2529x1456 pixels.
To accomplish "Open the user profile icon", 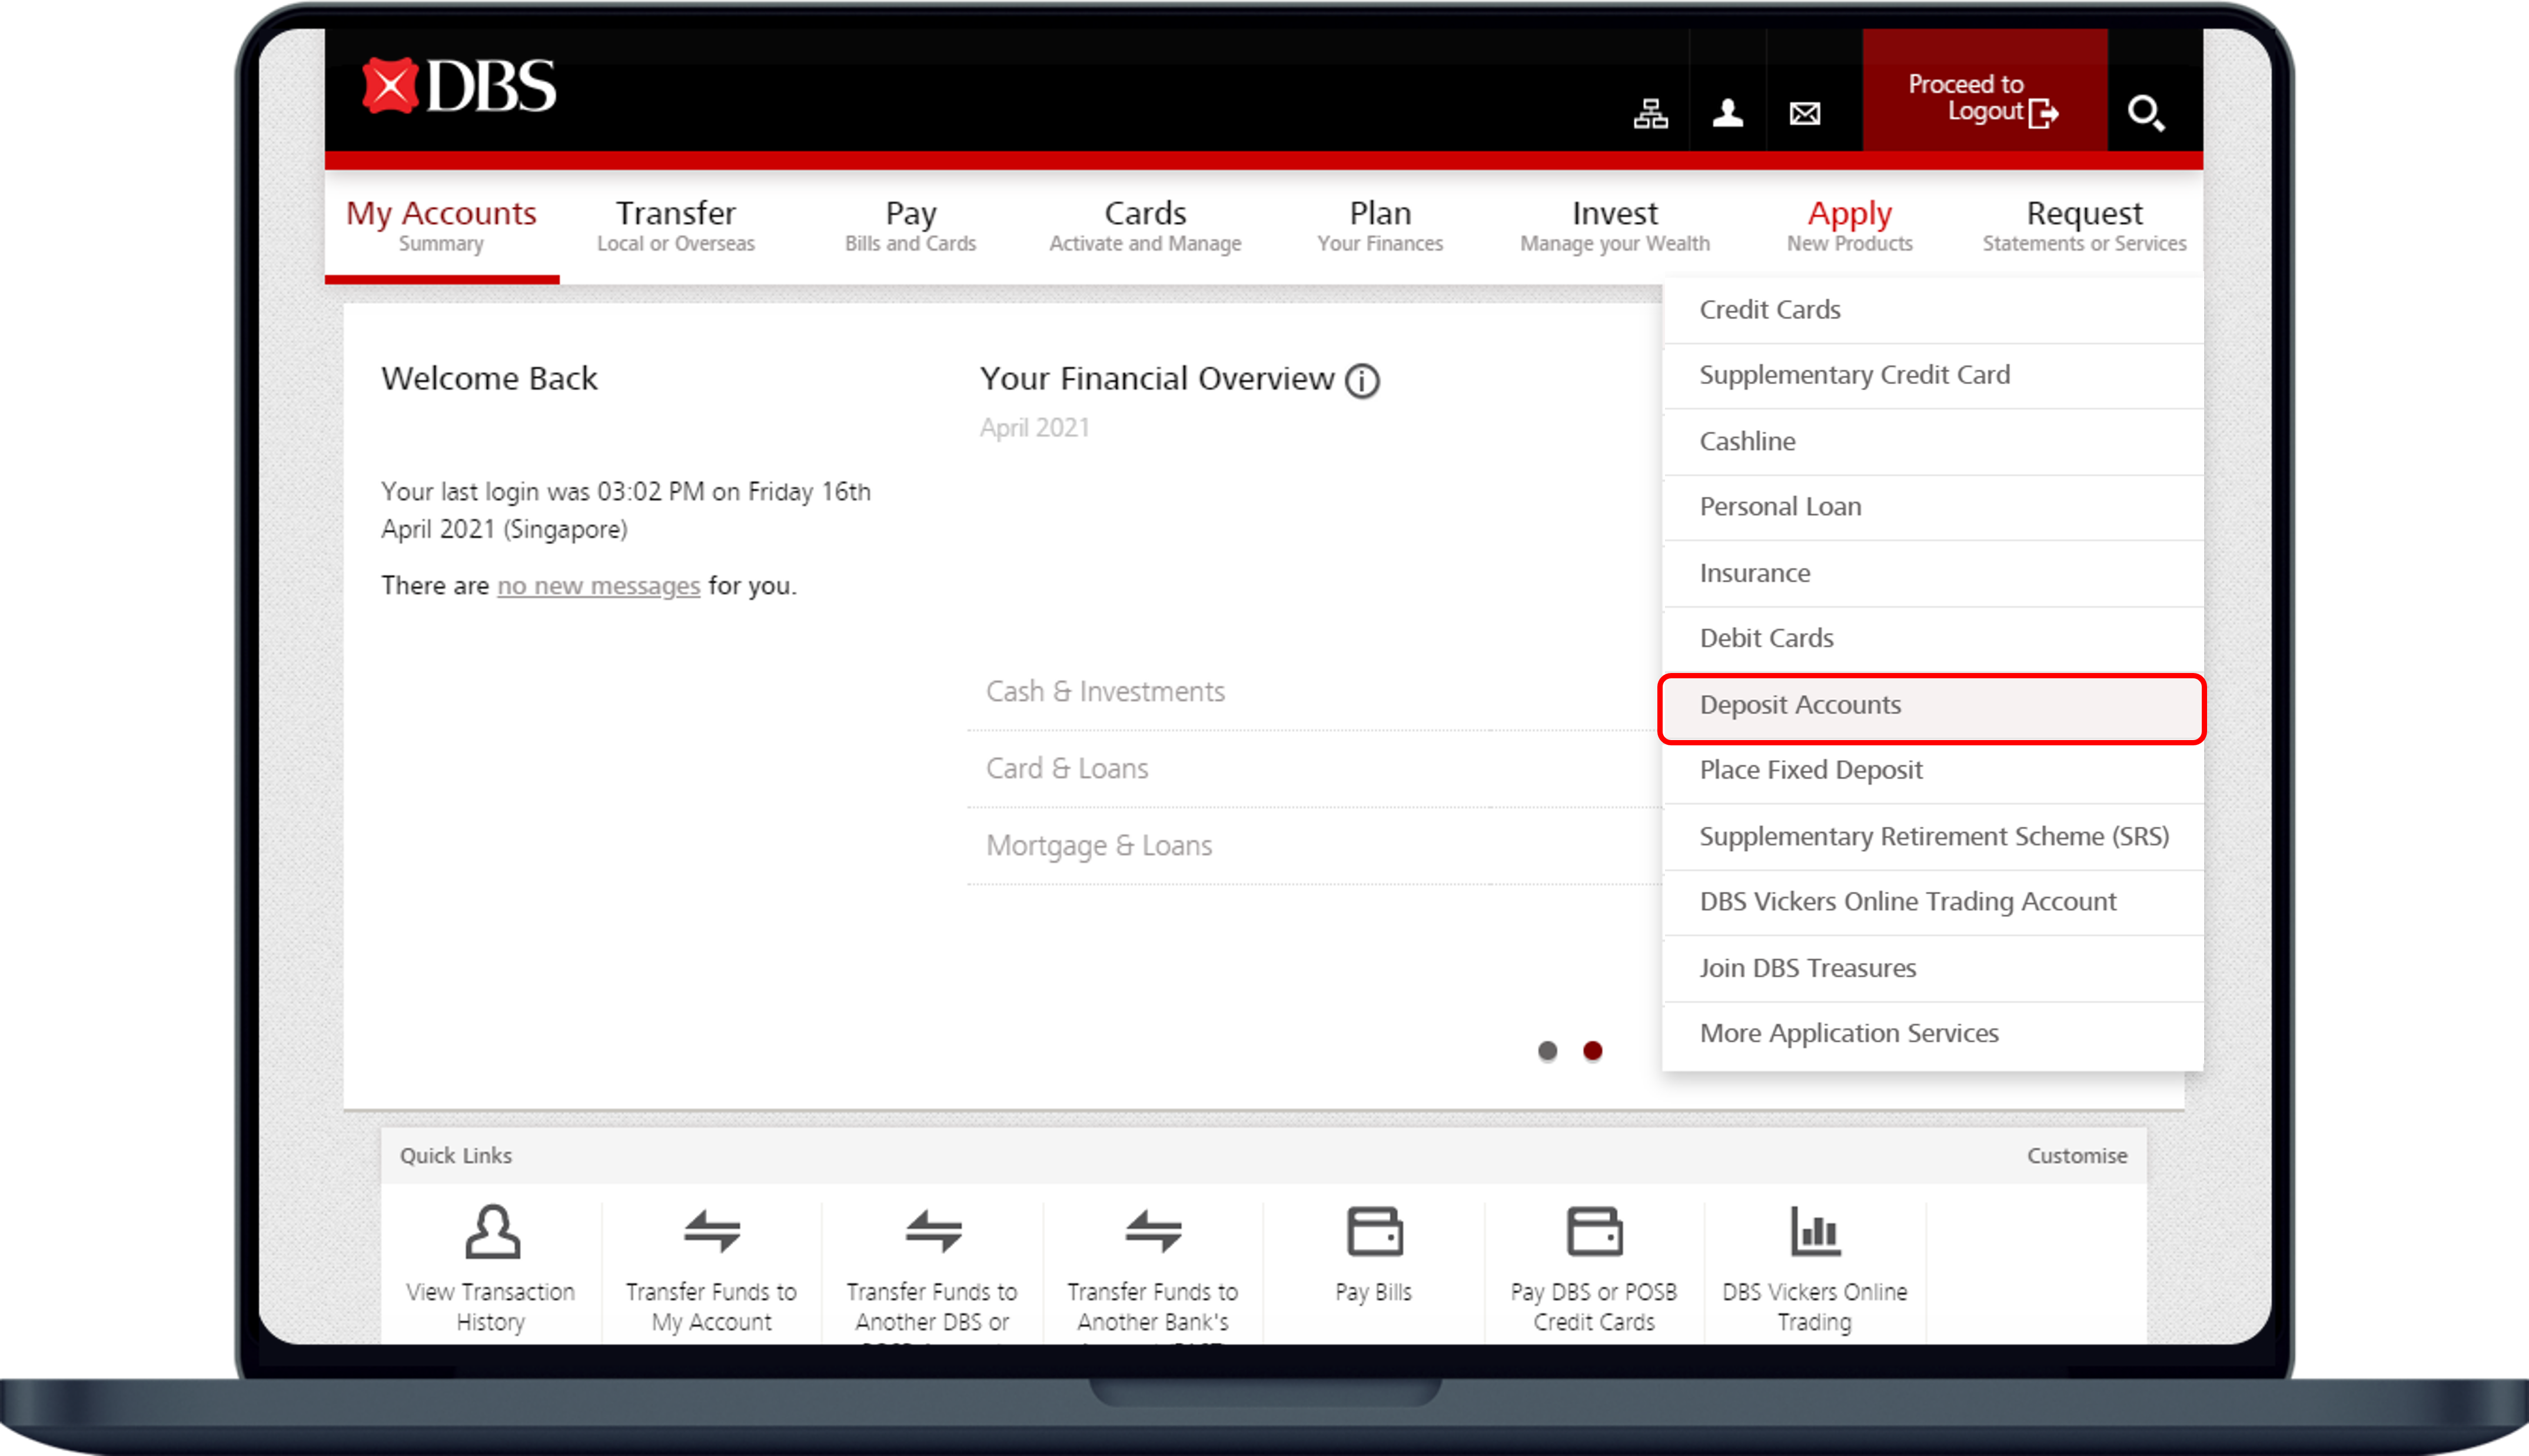I will [1727, 113].
